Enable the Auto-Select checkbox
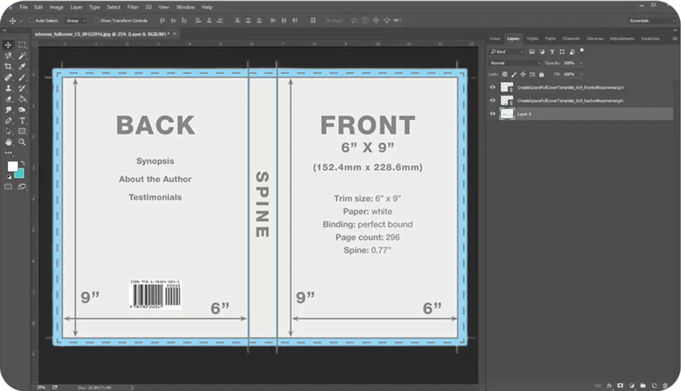This screenshot has height=391, width=681. [31, 20]
